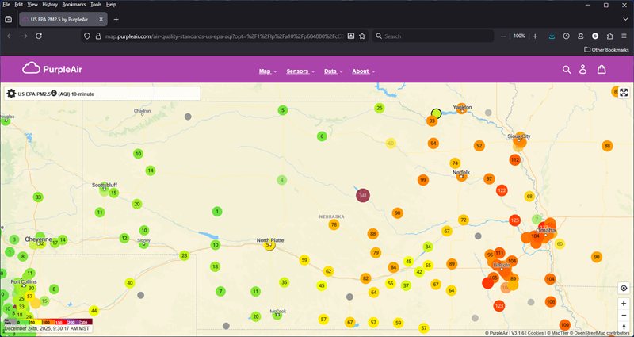Select the US EPA PM2.5 tab
Viewport: 634px width, 337px height.
[x=59, y=19]
